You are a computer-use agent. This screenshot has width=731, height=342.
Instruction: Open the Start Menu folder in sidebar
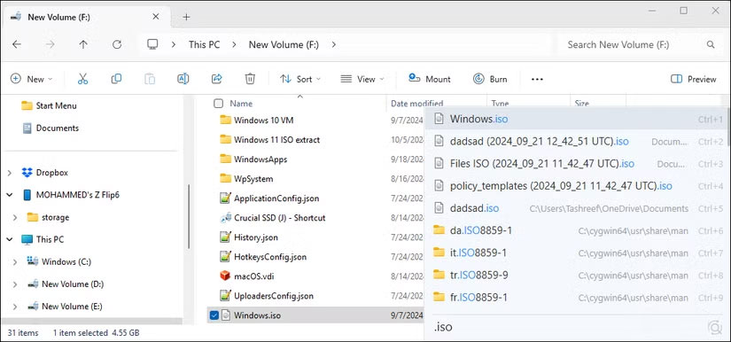[x=49, y=105]
